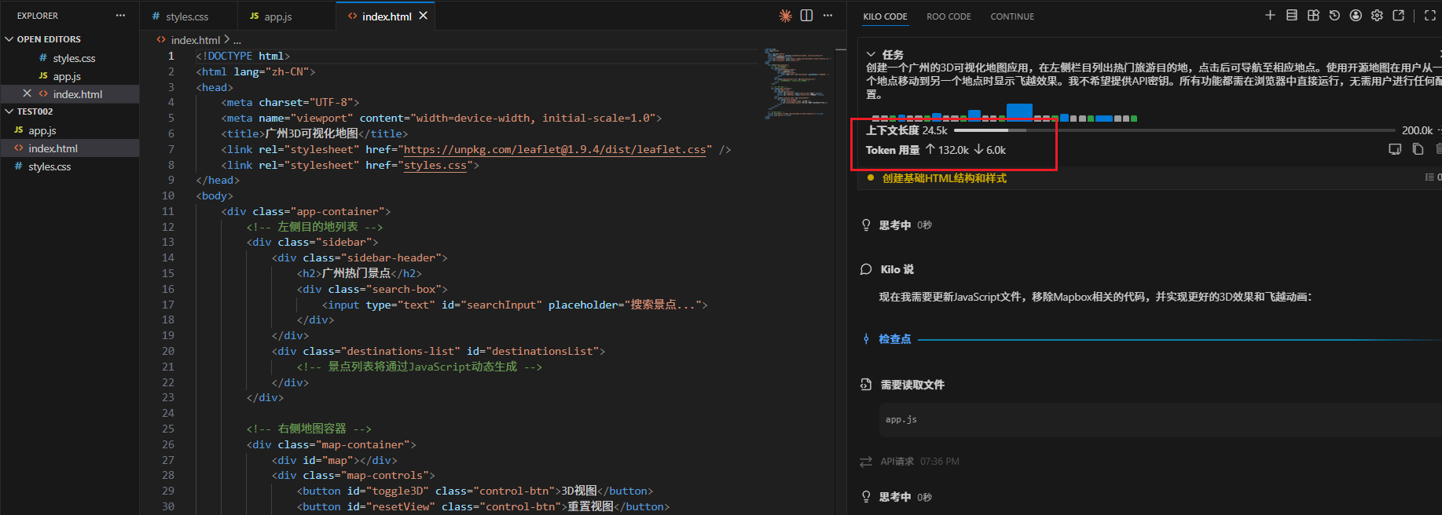Close the index.html editor tab

click(x=423, y=16)
